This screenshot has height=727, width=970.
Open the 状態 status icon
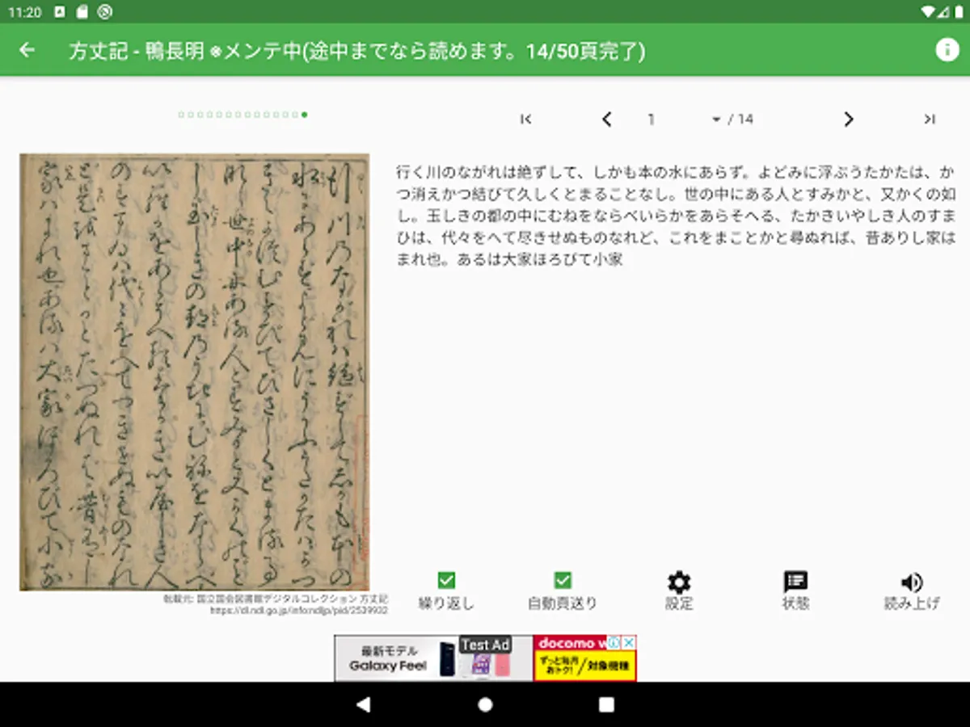(795, 582)
